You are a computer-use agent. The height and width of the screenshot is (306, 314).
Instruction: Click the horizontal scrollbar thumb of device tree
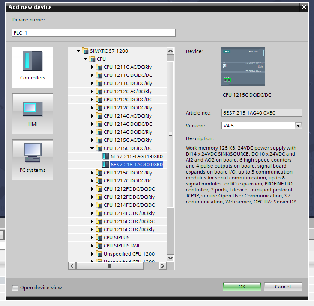click(110, 266)
